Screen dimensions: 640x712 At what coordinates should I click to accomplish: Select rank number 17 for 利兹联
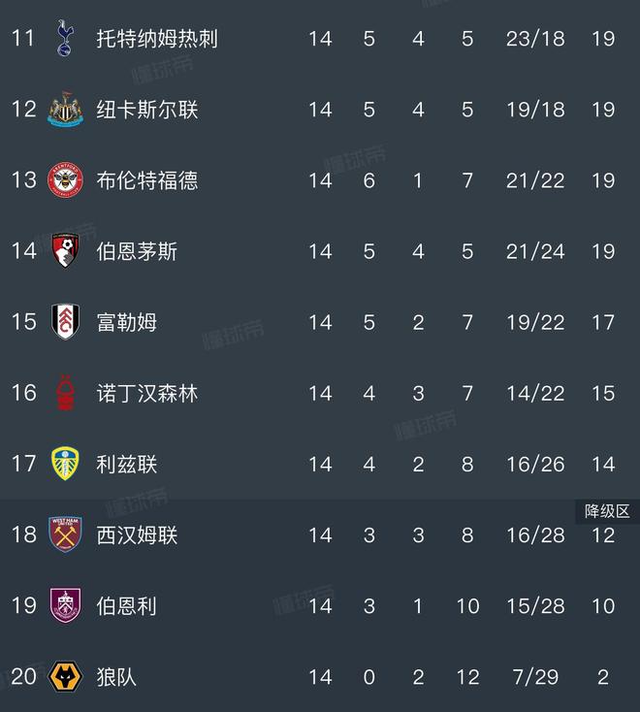[23, 464]
